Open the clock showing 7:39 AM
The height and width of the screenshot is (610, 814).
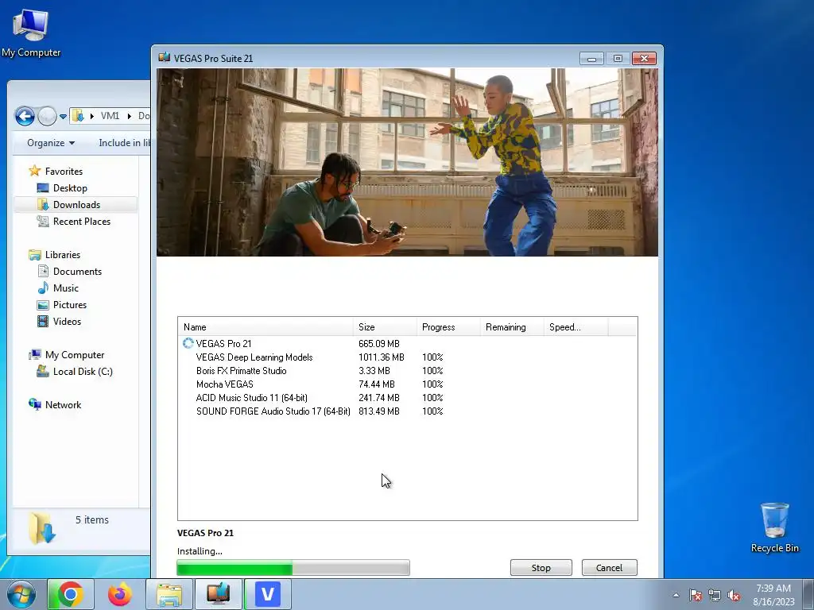[773, 594]
